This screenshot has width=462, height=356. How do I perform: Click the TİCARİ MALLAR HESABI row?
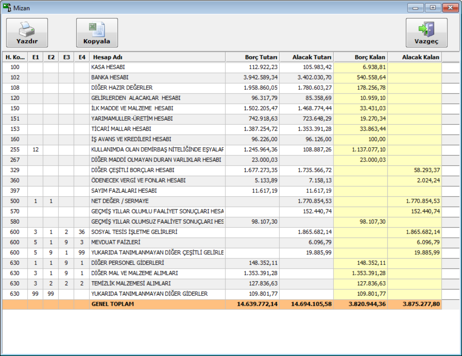157,129
